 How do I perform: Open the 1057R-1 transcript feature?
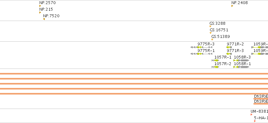(x=215, y=60)
